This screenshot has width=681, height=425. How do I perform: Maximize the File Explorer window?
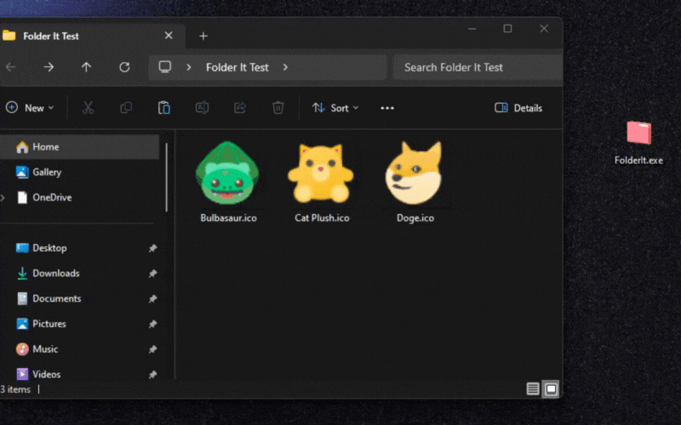(x=507, y=29)
